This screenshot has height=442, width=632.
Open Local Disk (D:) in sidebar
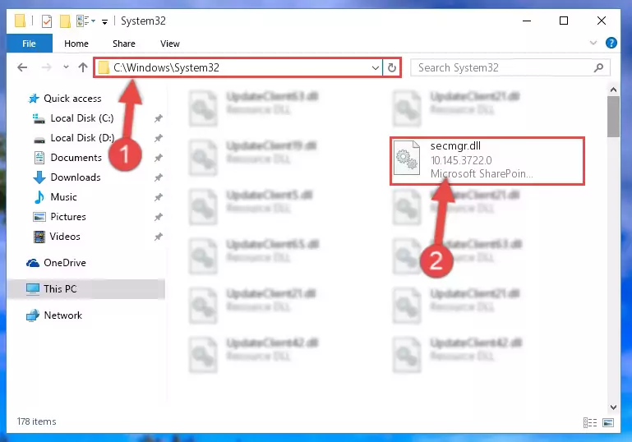tap(82, 138)
